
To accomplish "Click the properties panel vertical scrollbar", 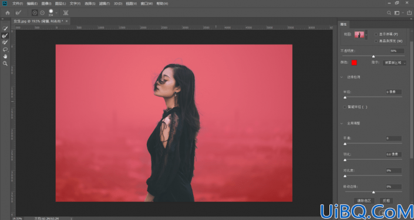I will point(412,100).
